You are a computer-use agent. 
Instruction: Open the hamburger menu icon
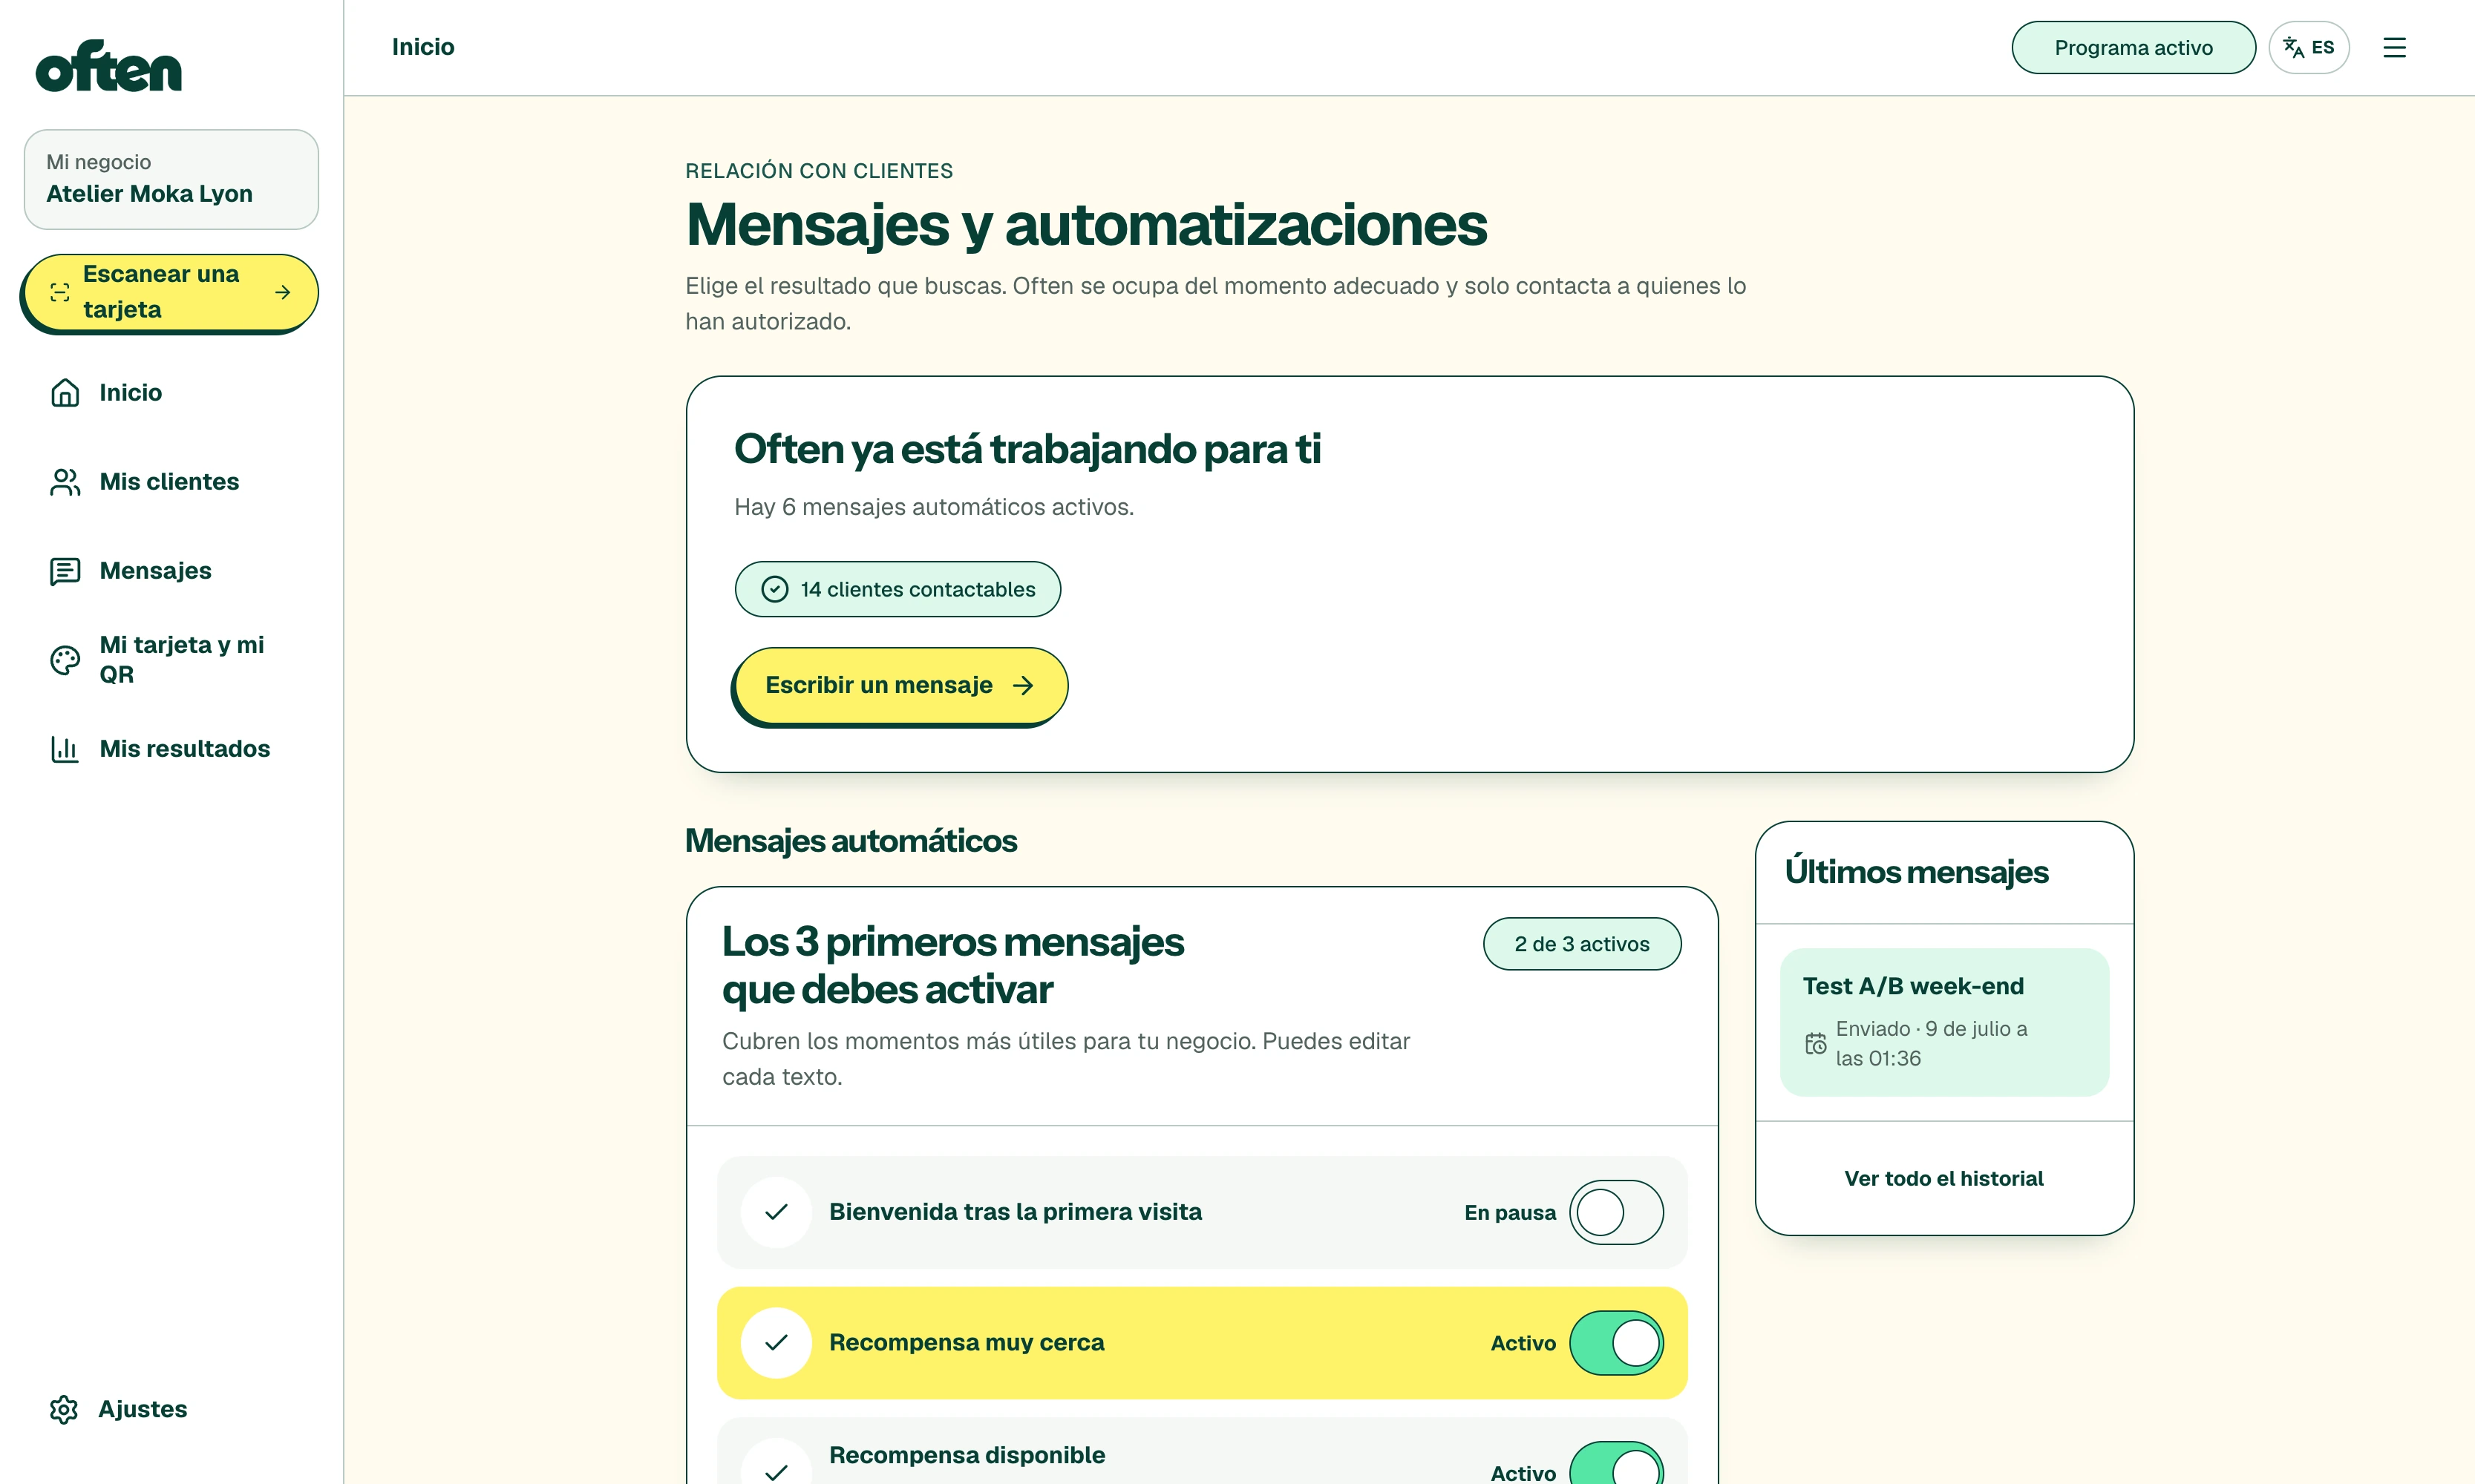click(x=2394, y=47)
